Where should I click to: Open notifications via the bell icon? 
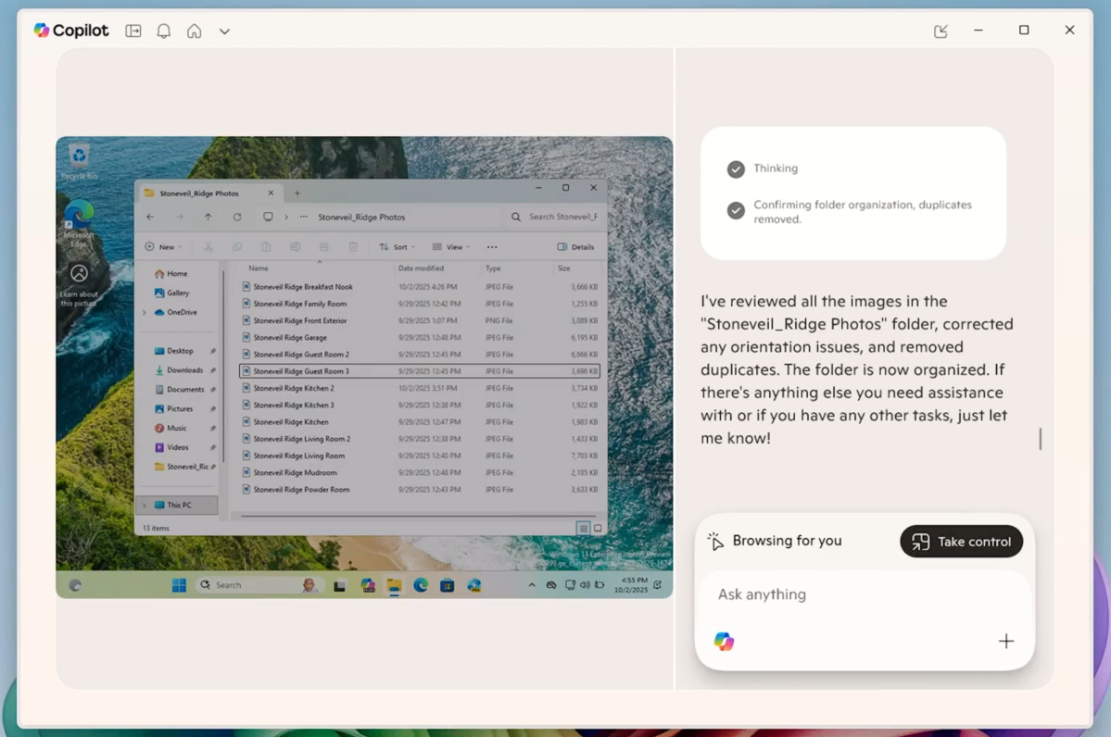(163, 31)
